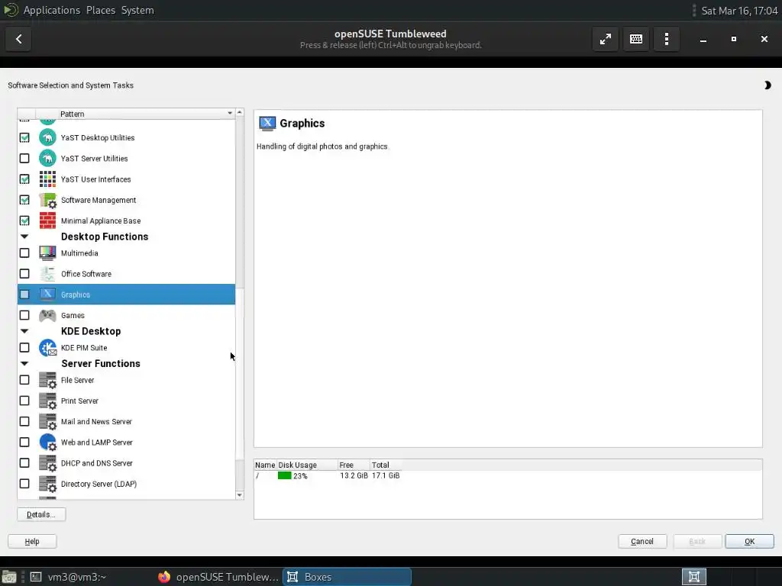Click the YaST User Interfaces grid icon
The image size is (782, 586).
[47, 179]
